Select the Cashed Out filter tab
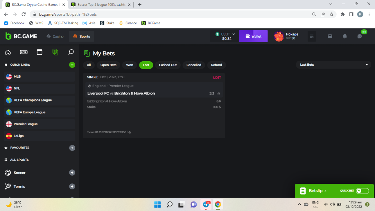375x211 pixels. tap(168, 65)
